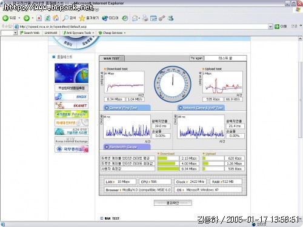The image size is (303, 227).
Task: Expand Network Game & VoIP Test section
Action: 201,108
